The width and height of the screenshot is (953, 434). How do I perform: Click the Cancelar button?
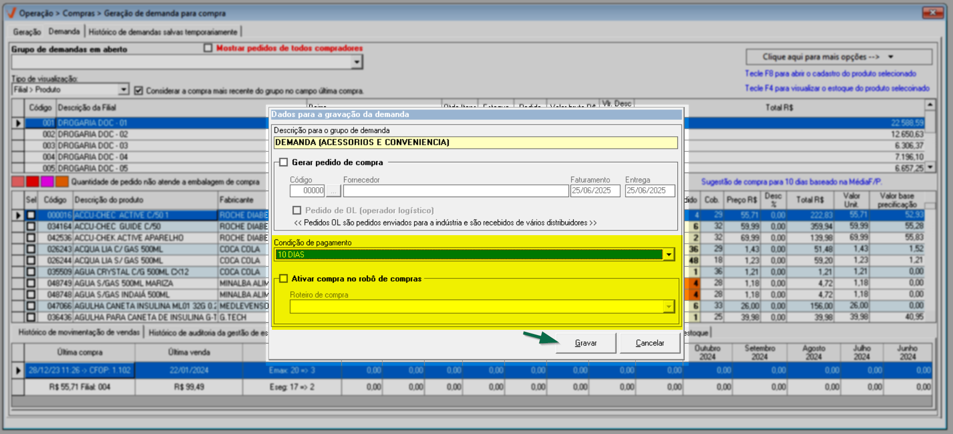(x=650, y=343)
